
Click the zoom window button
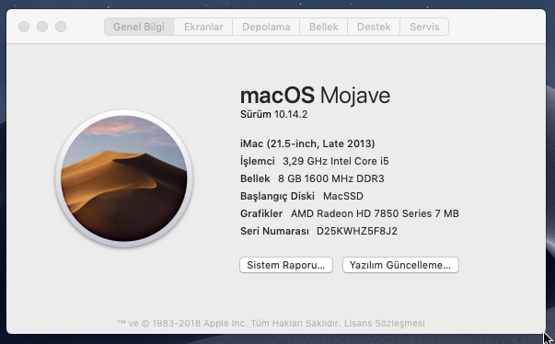[61, 27]
